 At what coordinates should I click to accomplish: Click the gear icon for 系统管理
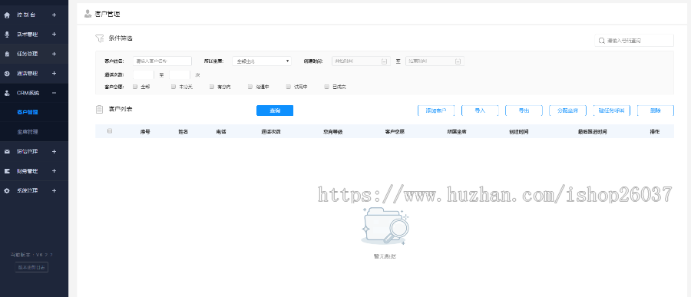click(7, 191)
